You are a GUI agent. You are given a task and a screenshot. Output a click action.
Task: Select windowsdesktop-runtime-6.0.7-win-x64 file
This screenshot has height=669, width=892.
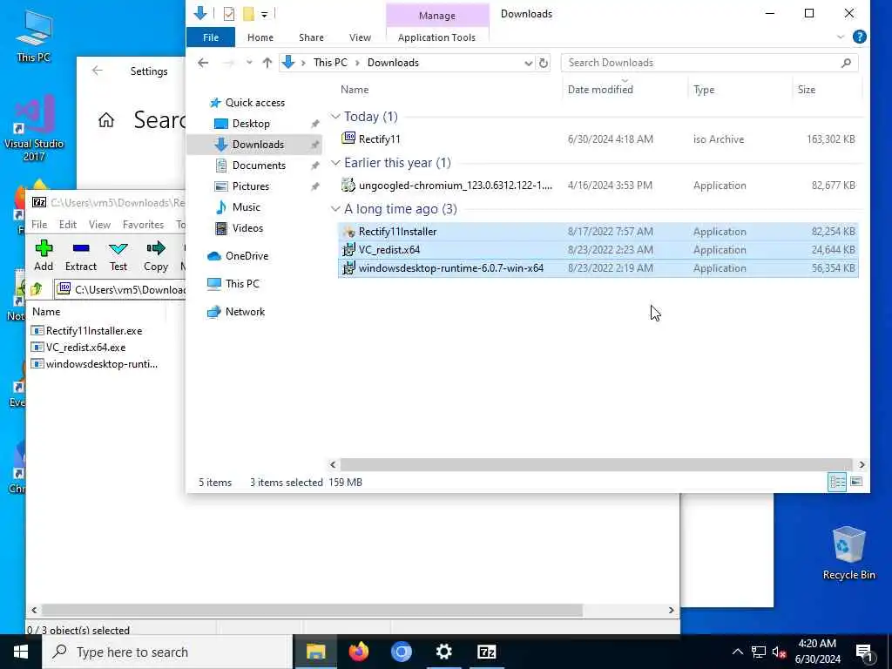click(598, 268)
